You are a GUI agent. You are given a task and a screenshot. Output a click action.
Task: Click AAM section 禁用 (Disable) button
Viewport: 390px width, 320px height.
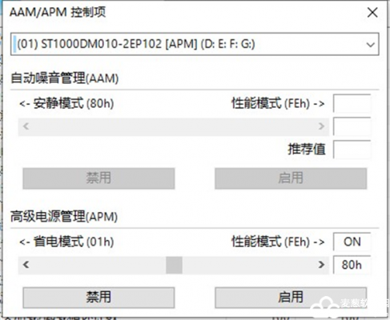click(99, 178)
